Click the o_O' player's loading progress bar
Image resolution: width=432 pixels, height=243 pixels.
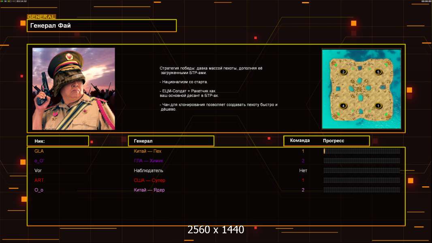(x=362, y=161)
